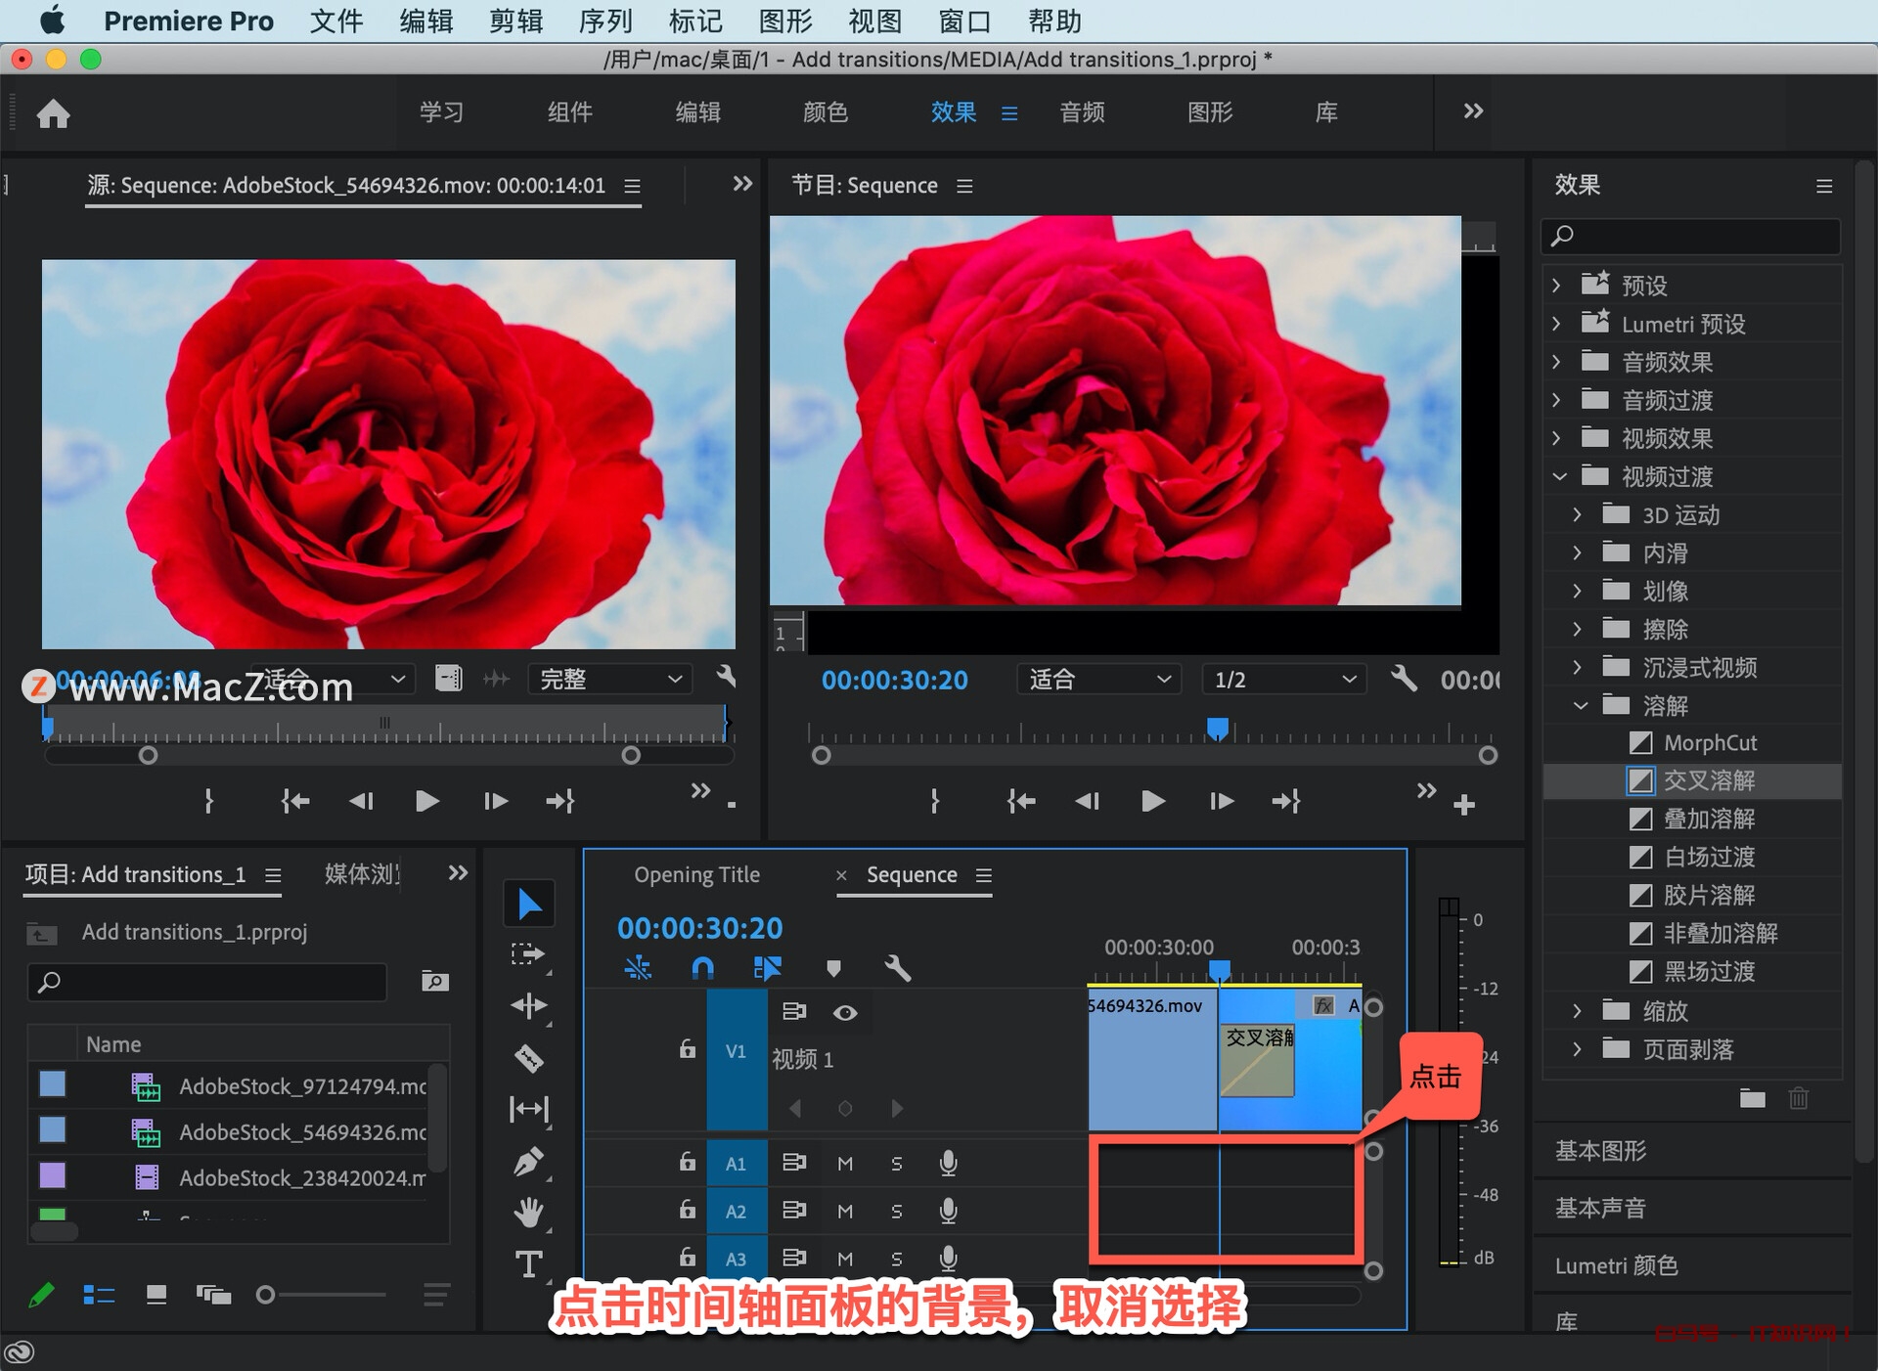The width and height of the screenshot is (1878, 1371).
Task: Open timeline wrench display settings
Action: (897, 968)
